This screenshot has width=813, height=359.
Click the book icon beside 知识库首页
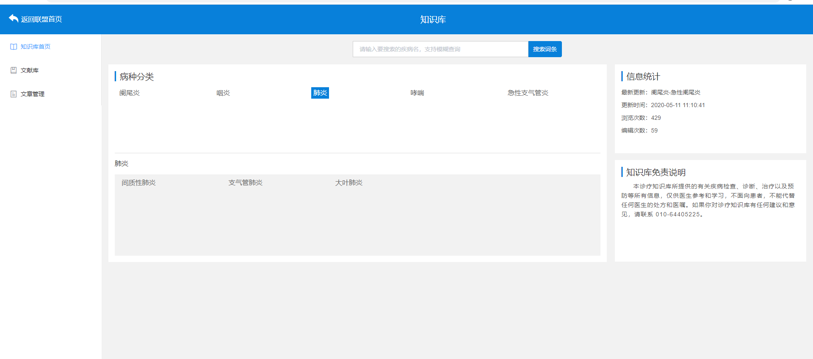[x=14, y=47]
